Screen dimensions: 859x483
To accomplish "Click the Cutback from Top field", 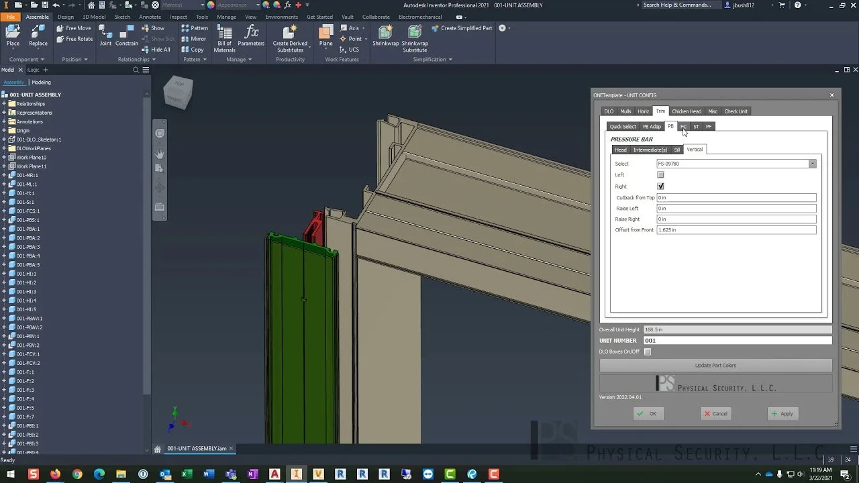I will [x=736, y=198].
